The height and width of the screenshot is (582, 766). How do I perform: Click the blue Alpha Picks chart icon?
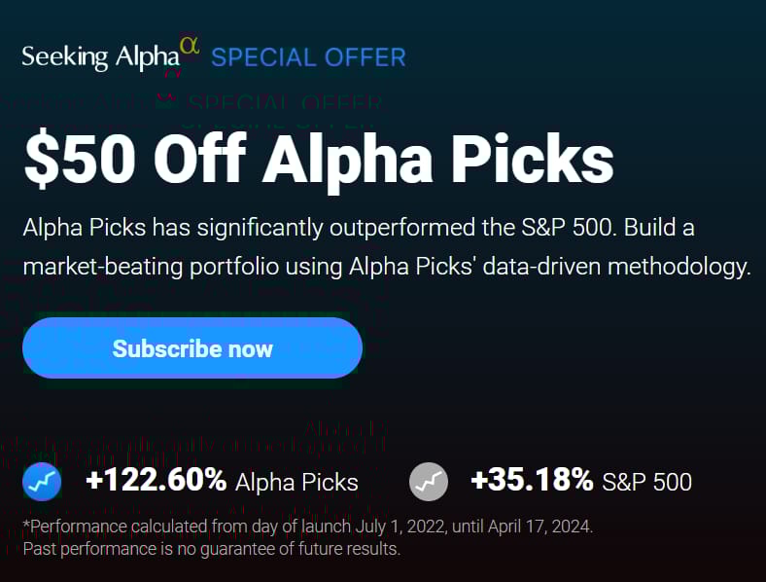pyautogui.click(x=42, y=482)
